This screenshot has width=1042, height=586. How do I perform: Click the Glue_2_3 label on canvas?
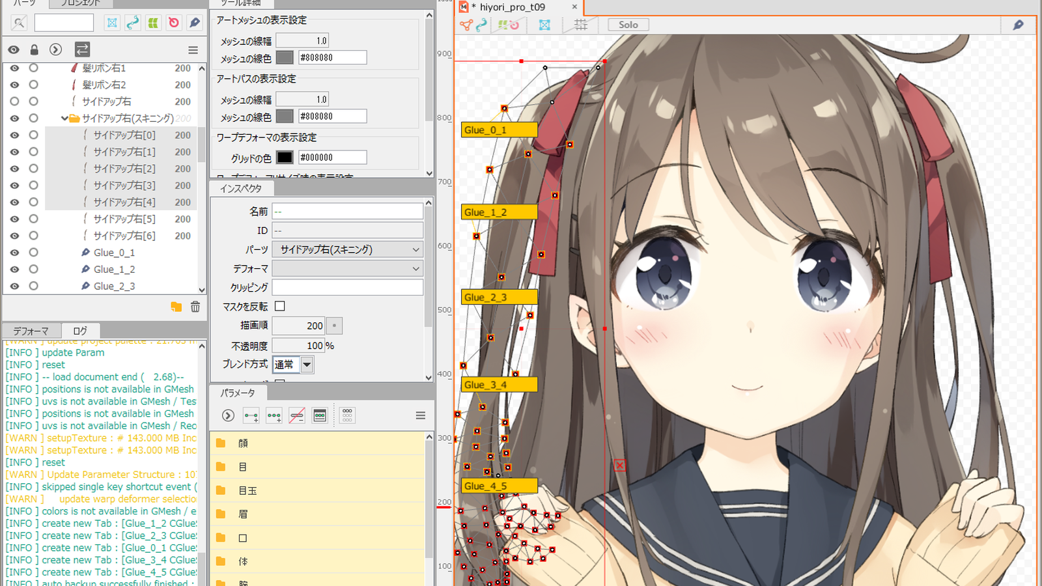(500, 297)
